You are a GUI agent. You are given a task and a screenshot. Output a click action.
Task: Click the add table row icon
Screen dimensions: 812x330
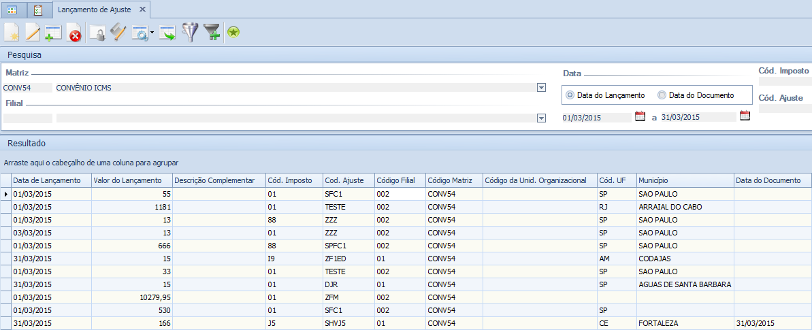tap(53, 33)
